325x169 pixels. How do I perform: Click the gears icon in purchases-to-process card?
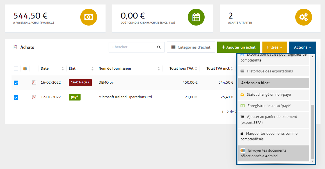pos(303,17)
